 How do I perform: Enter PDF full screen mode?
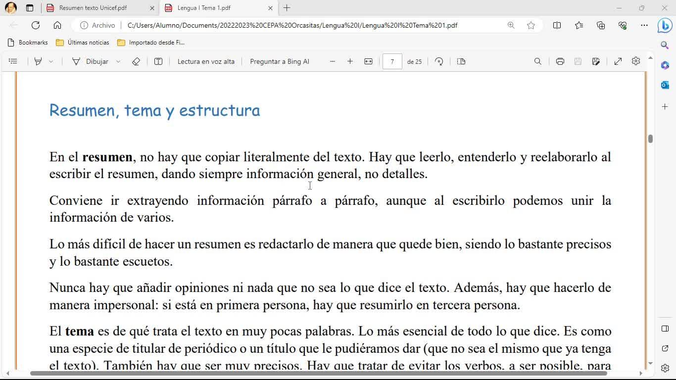(618, 61)
